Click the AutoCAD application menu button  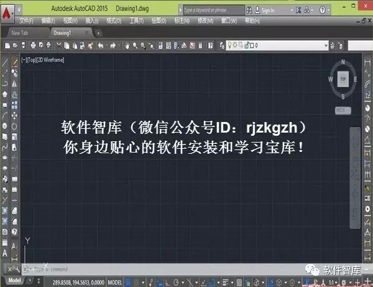point(7,13)
